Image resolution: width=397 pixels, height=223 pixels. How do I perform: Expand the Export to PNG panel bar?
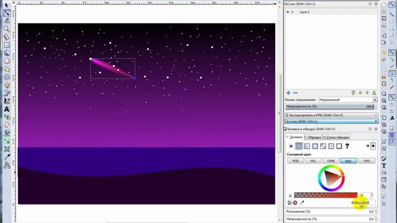(331, 115)
